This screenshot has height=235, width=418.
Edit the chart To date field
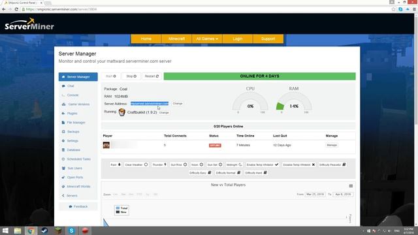(343, 195)
